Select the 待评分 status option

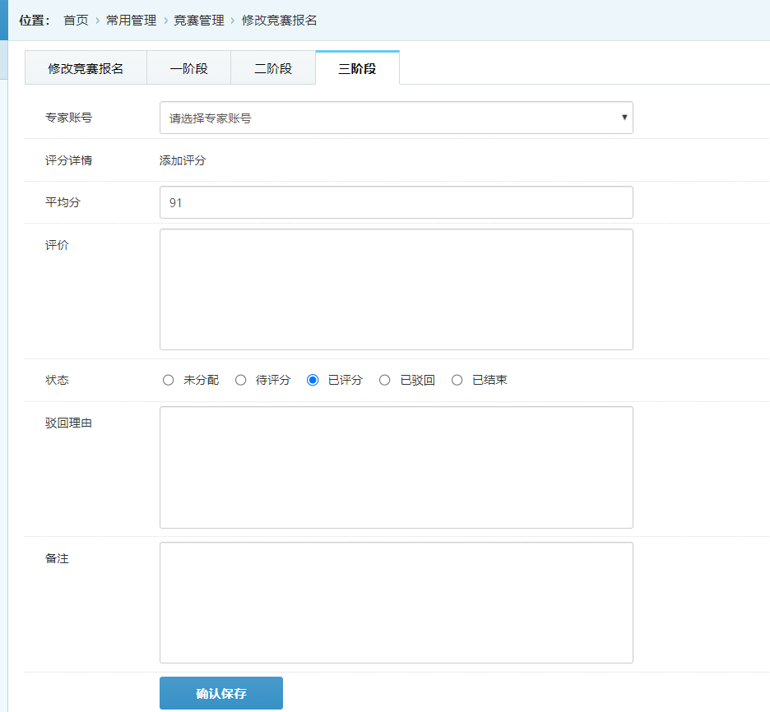click(241, 380)
